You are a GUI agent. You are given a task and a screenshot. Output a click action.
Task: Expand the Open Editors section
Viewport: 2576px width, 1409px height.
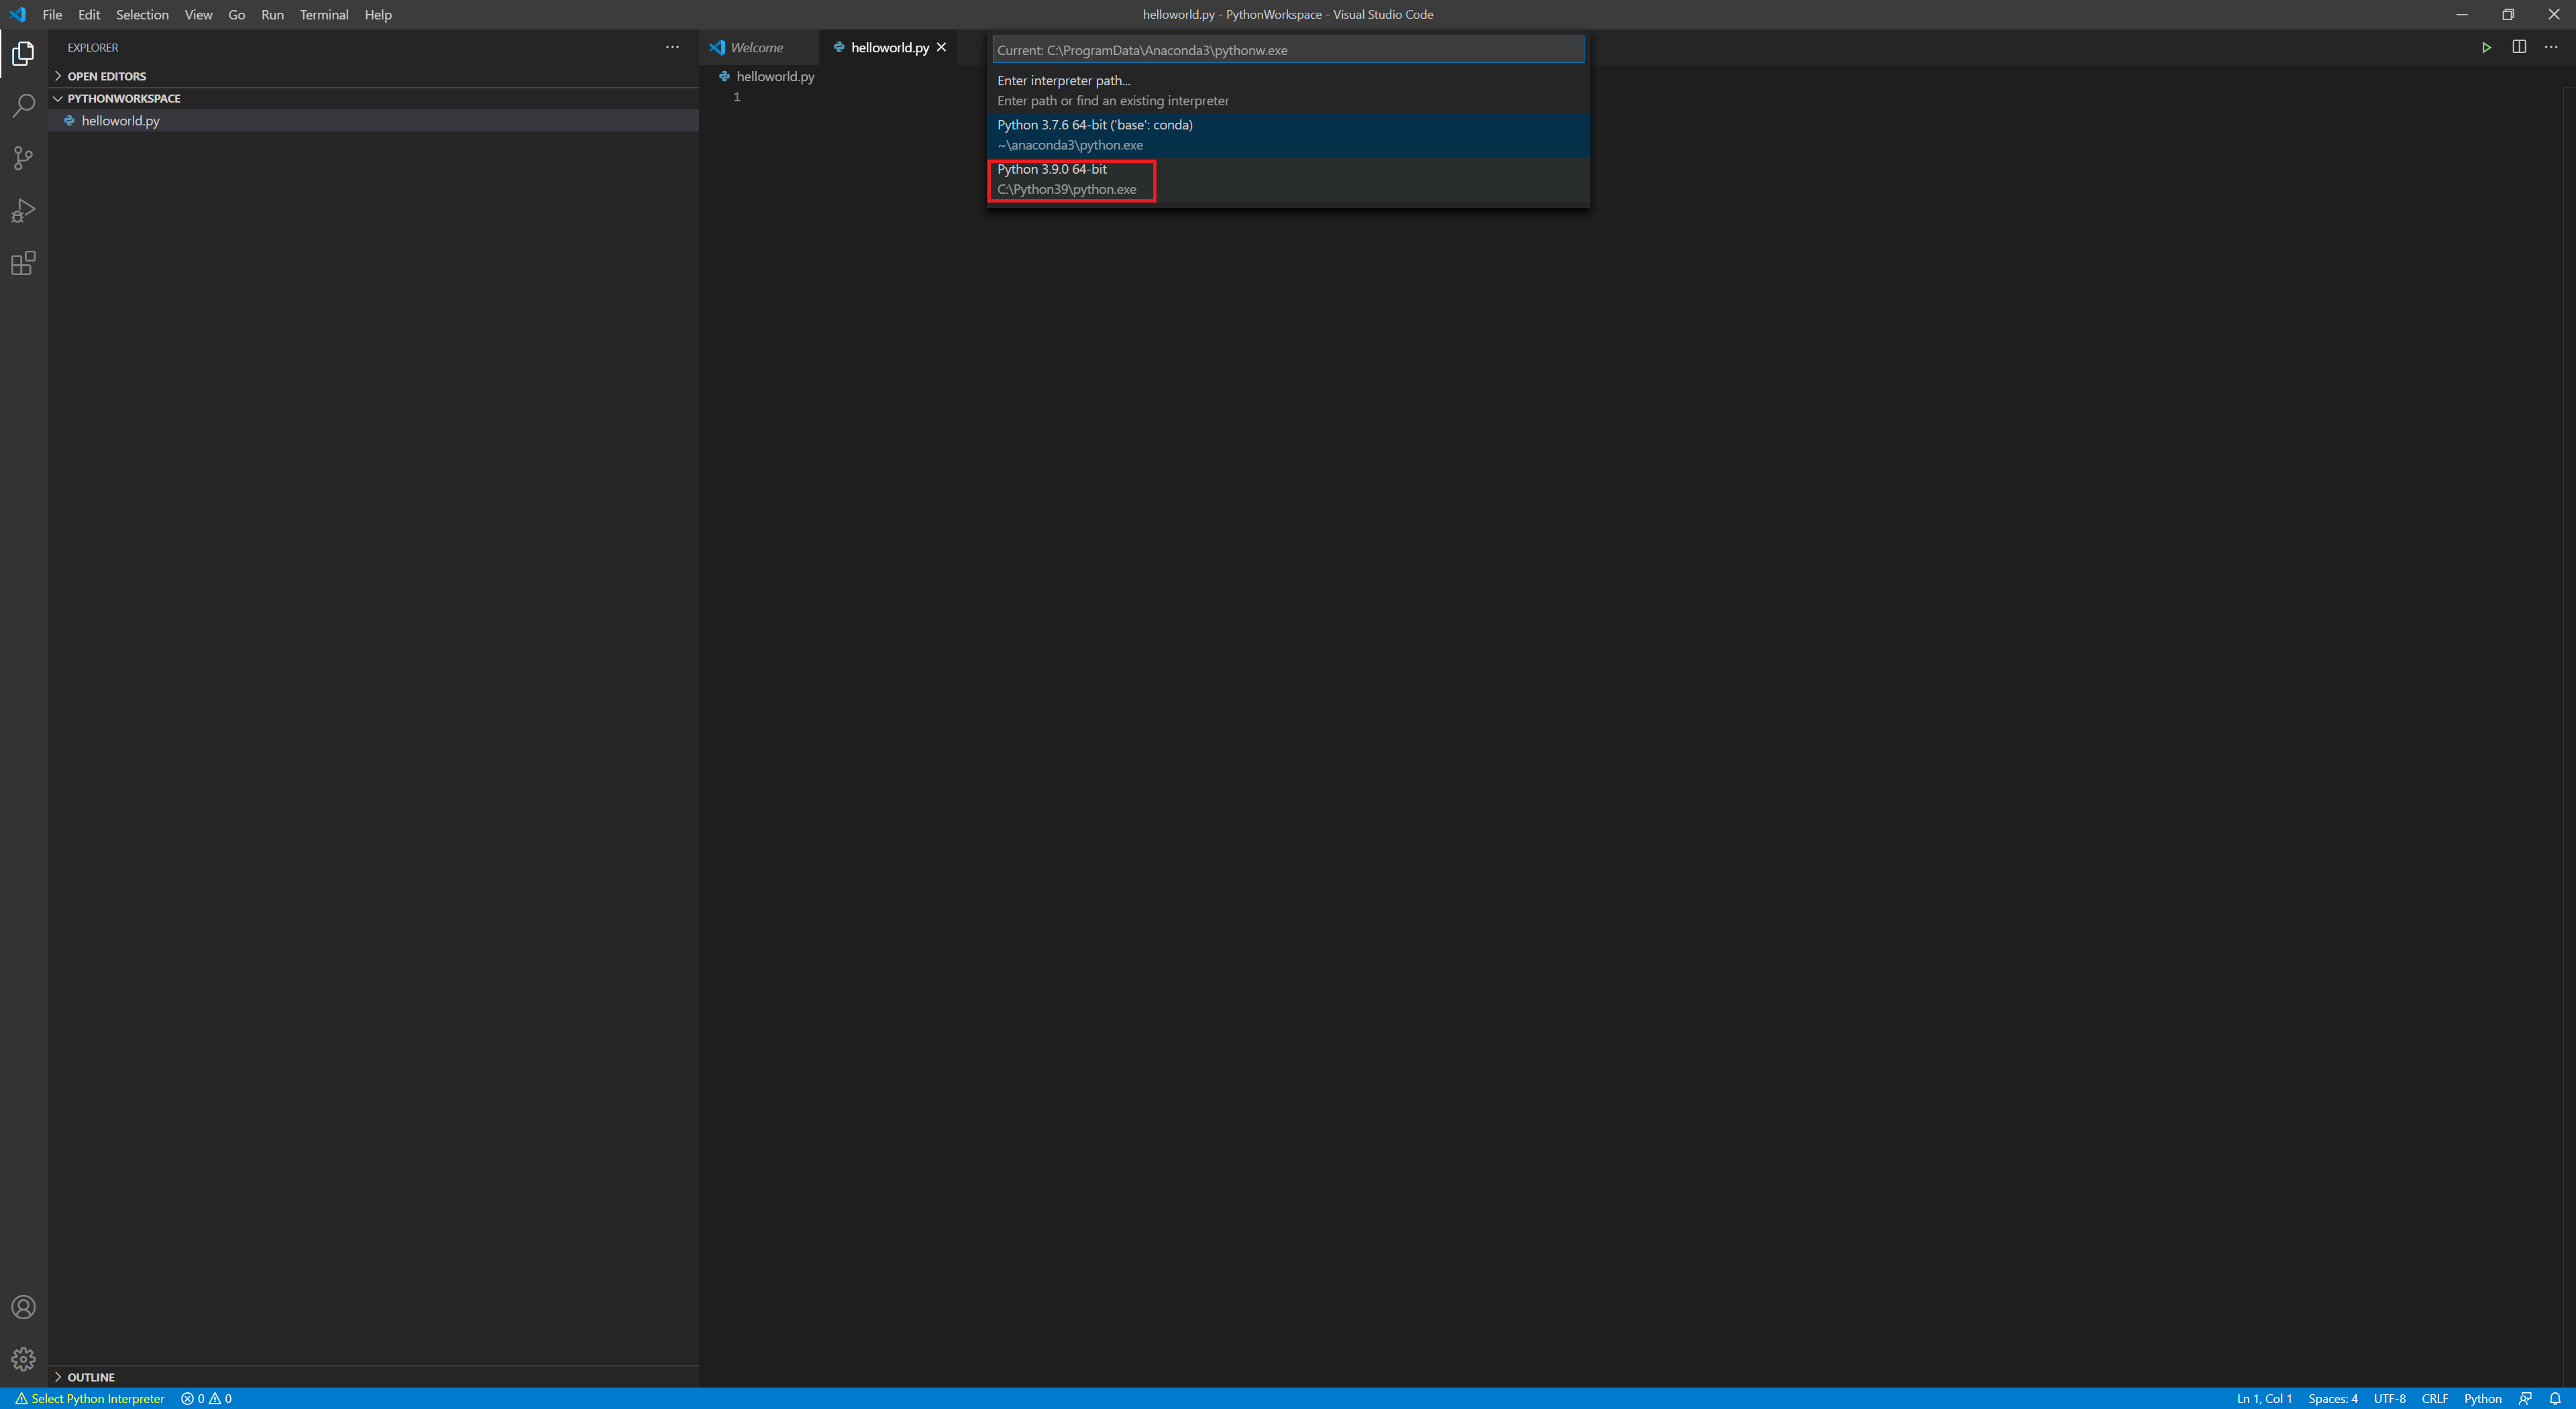[106, 76]
